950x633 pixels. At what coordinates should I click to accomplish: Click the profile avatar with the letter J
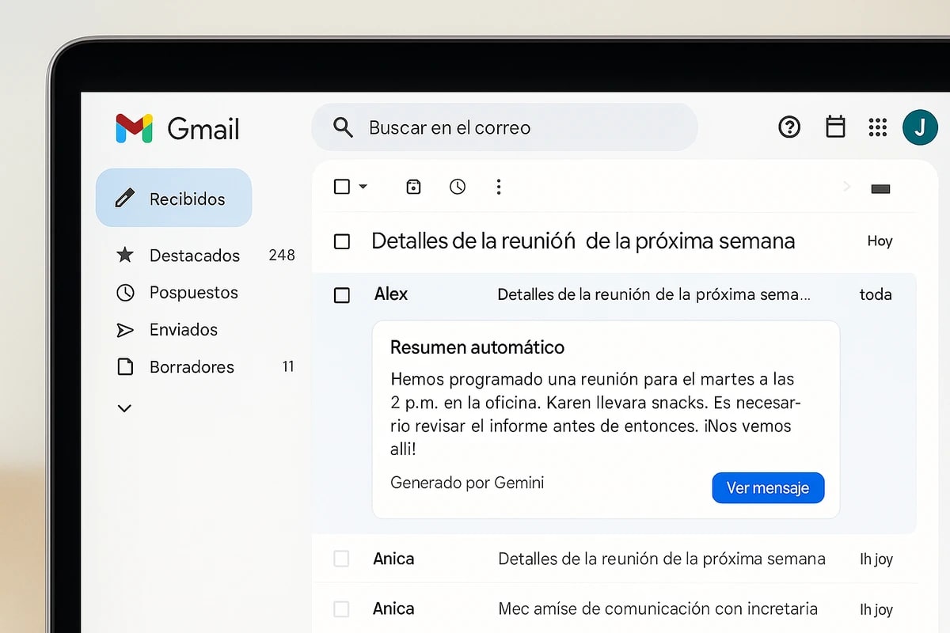[920, 127]
